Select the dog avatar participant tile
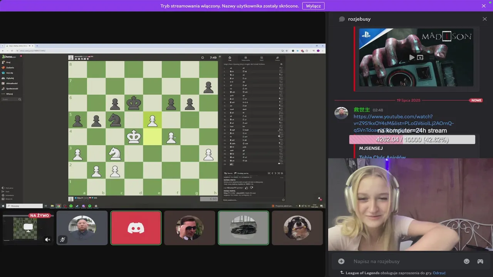 click(297, 228)
